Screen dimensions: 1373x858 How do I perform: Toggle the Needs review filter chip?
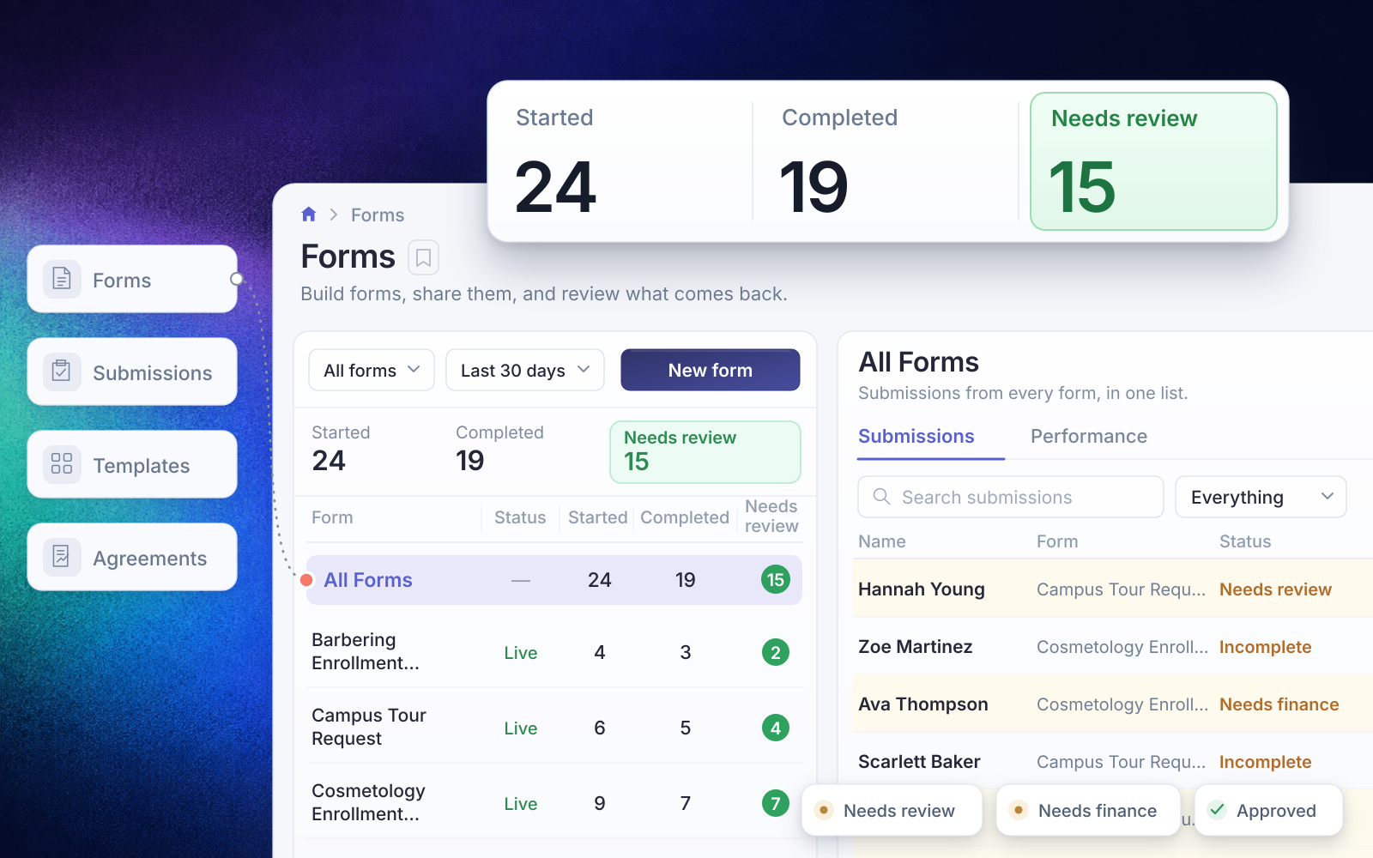coord(892,811)
